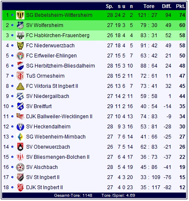Click the SV Heckendalheim team name
This screenshot has height=201, width=189.
click(x=48, y=127)
